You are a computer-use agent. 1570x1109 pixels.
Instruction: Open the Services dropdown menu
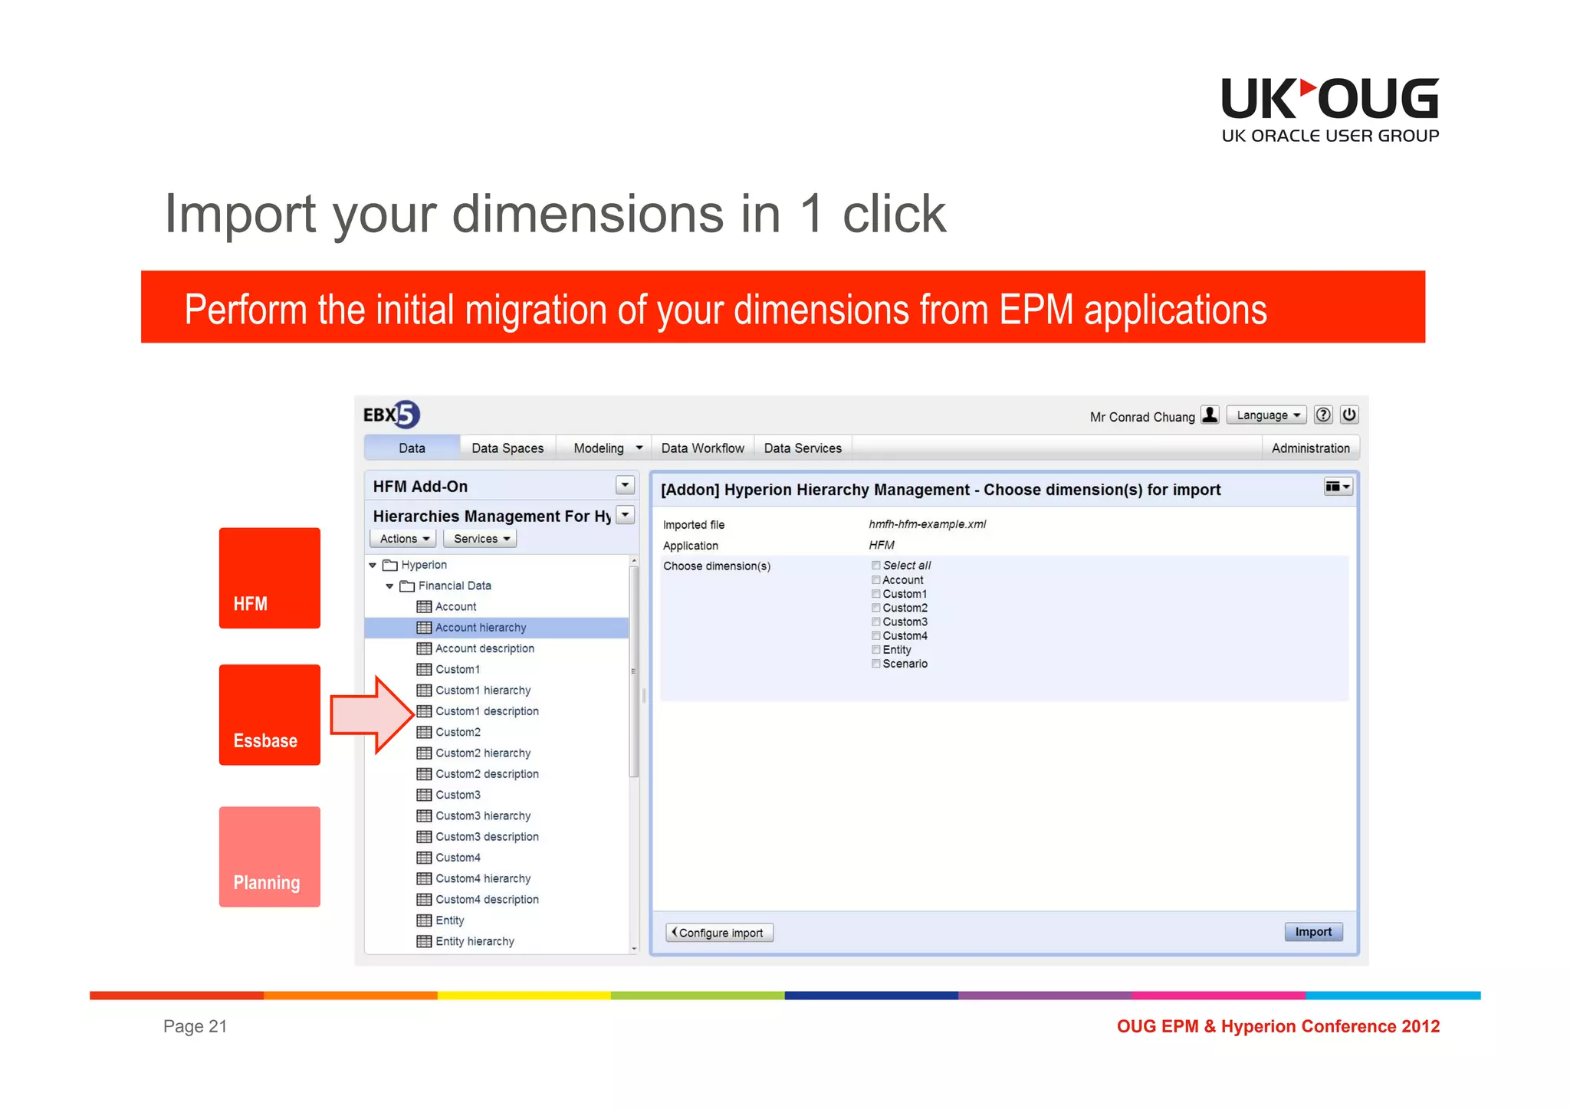click(x=481, y=539)
